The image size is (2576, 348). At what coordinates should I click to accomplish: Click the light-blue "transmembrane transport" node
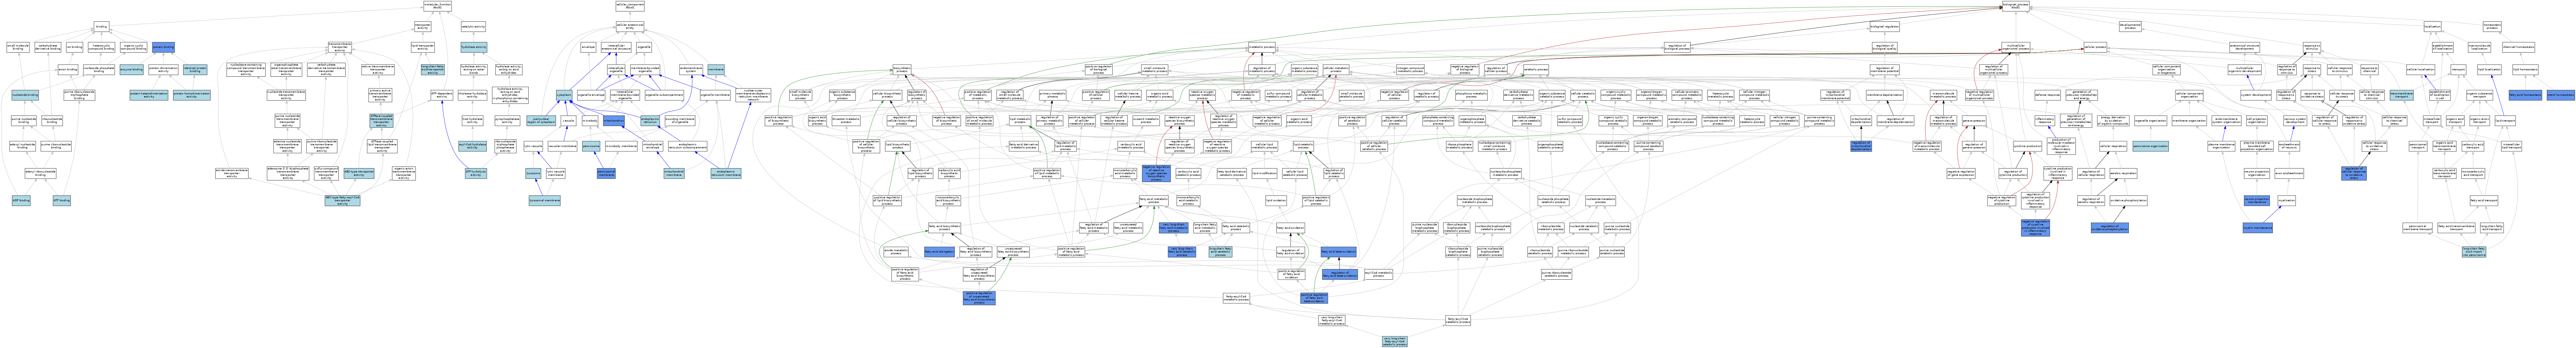tap(2402, 95)
